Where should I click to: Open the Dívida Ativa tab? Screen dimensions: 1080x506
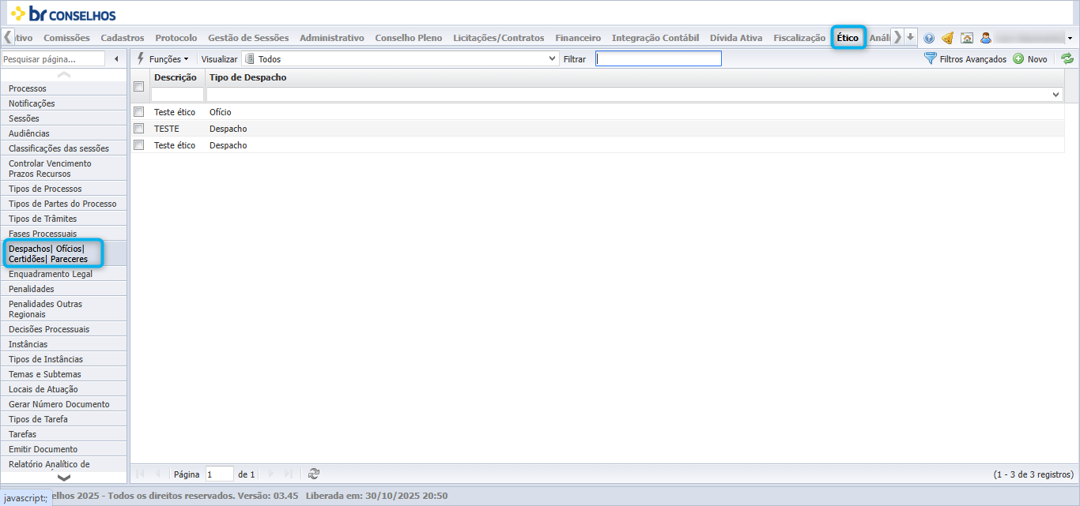tap(736, 38)
